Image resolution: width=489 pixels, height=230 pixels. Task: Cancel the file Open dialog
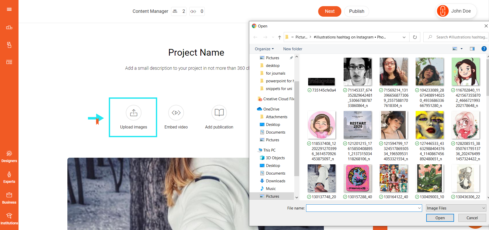point(472,218)
